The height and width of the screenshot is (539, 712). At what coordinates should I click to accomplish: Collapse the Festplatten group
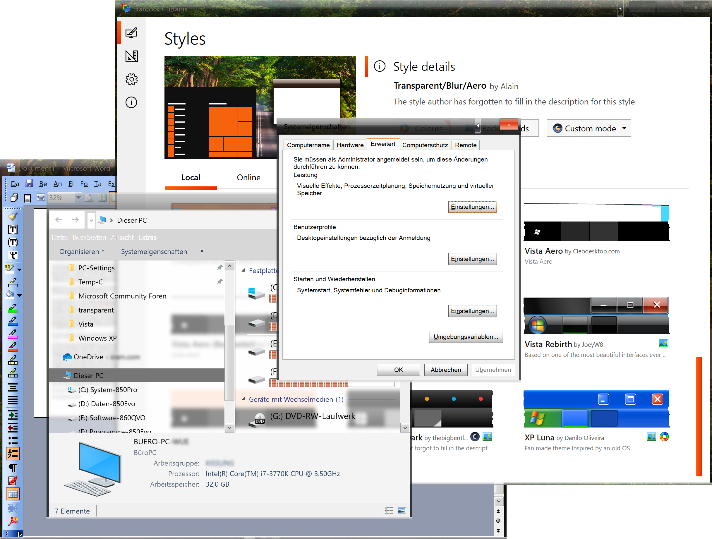(x=244, y=271)
